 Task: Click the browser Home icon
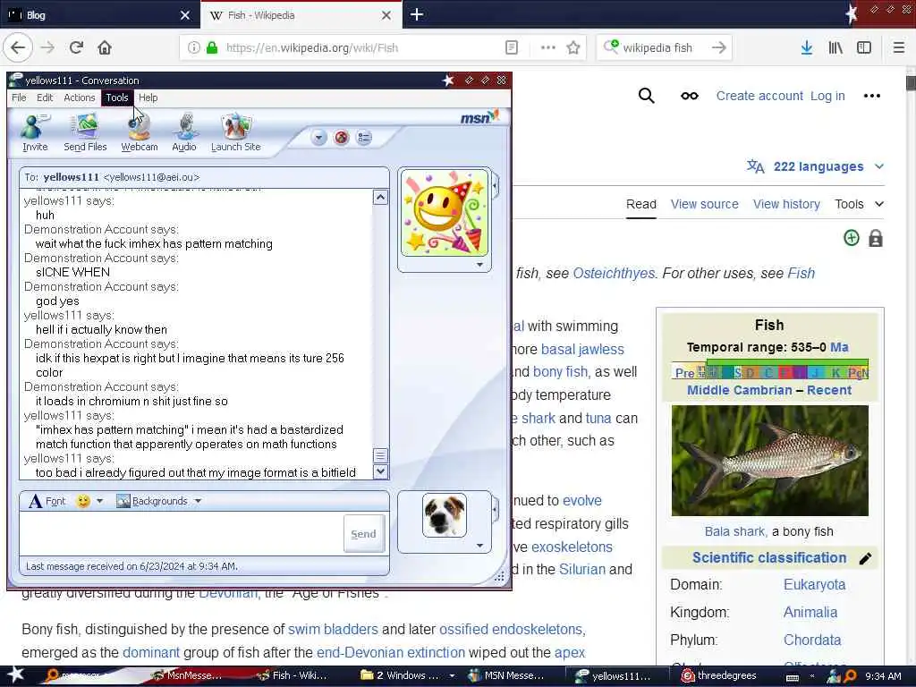(x=105, y=48)
